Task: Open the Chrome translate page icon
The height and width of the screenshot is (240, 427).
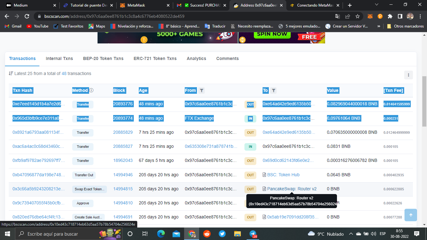Action: point(338,16)
